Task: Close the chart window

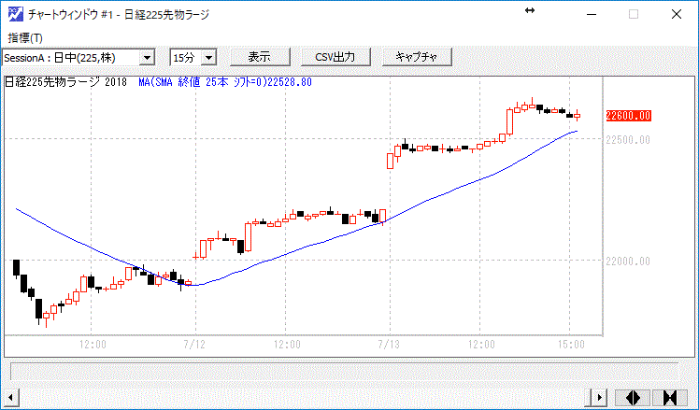Action: pyautogui.click(x=677, y=15)
